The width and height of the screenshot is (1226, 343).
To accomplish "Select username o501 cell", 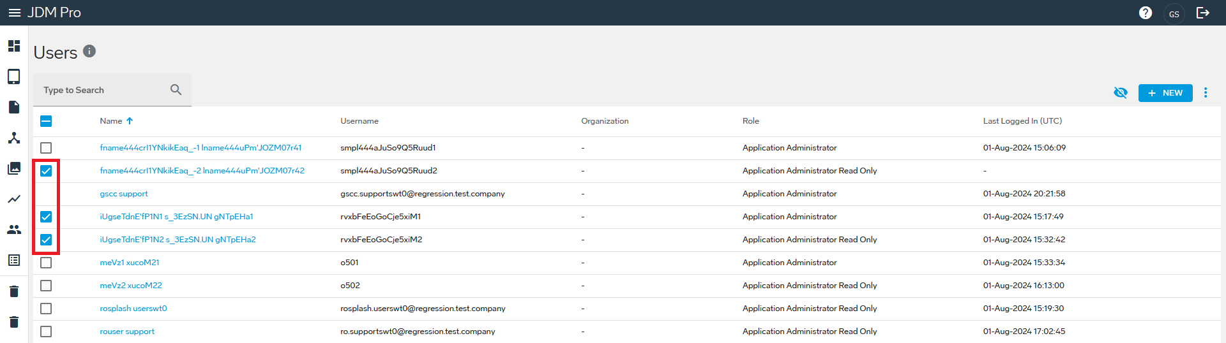I will point(349,263).
